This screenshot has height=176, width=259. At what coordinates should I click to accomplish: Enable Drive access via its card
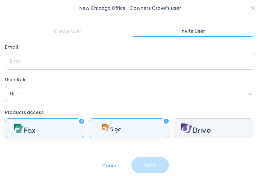[x=213, y=128]
